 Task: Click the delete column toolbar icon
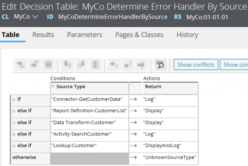pyautogui.click(x=95, y=65)
